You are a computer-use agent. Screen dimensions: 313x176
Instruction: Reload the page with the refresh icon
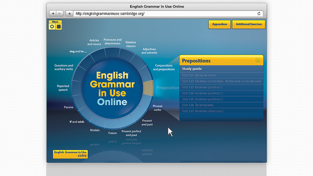tap(259, 13)
